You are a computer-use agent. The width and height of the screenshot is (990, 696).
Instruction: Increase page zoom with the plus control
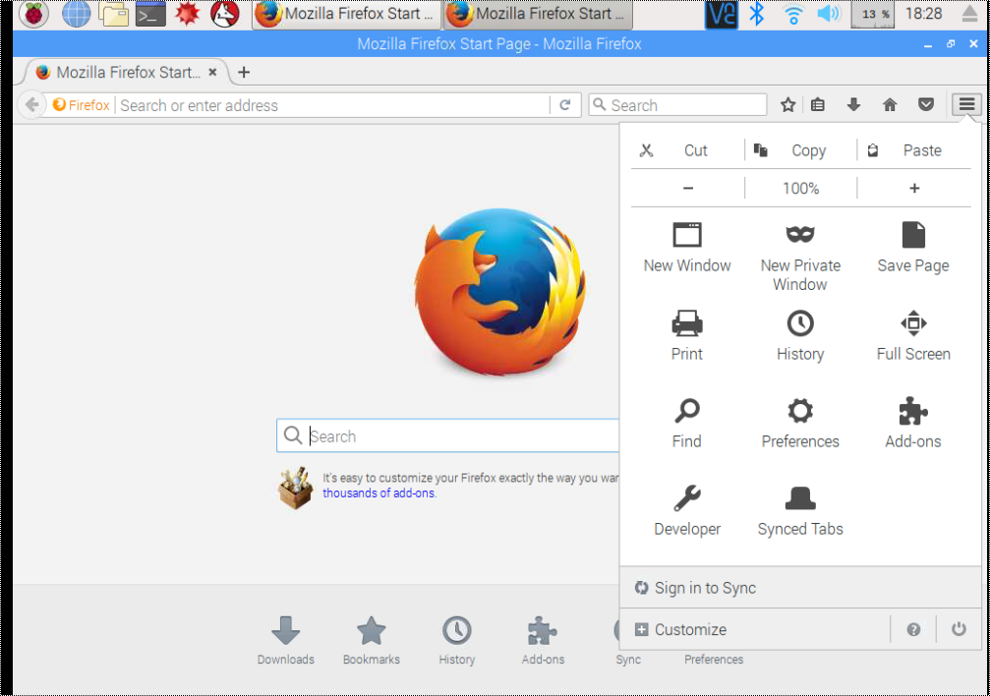click(x=912, y=187)
